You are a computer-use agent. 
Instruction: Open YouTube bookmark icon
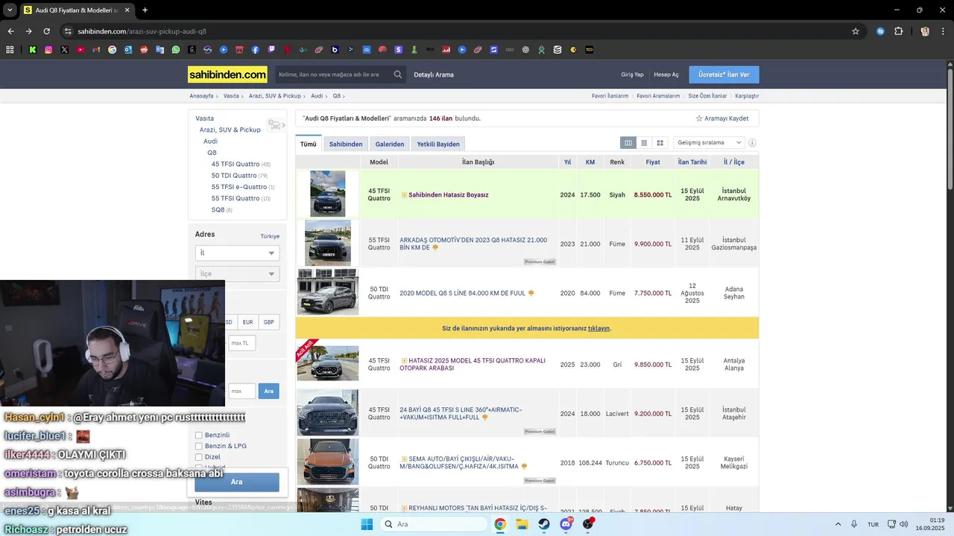[80, 50]
